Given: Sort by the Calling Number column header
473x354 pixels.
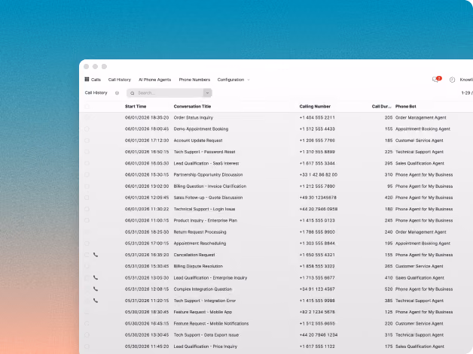Looking at the screenshot, I should (315, 106).
